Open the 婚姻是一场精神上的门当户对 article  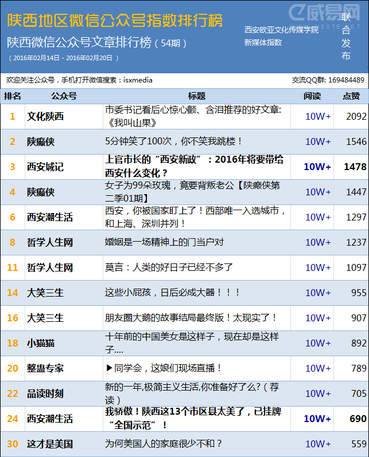click(164, 242)
